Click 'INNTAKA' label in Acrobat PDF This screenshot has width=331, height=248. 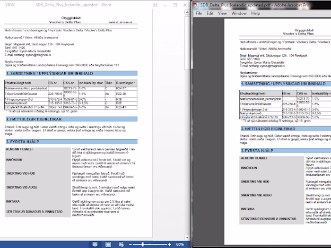coord(248,209)
